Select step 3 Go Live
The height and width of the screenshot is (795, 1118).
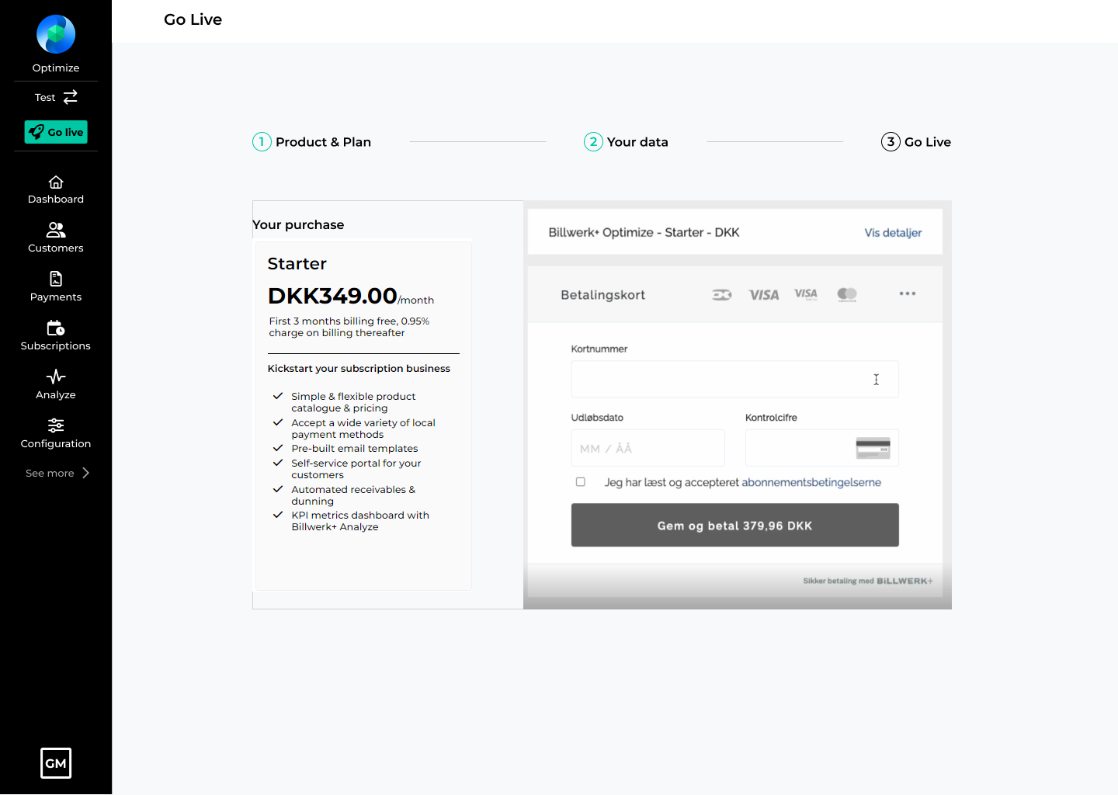point(916,142)
